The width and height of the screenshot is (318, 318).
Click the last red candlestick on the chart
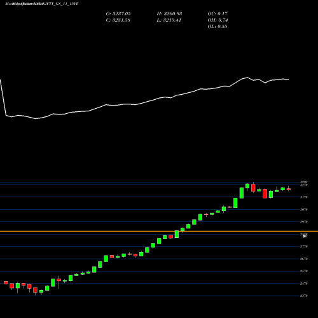tap(289, 190)
